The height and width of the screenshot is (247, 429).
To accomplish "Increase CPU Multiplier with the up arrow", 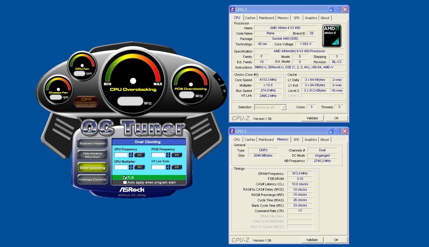I will [131, 166].
